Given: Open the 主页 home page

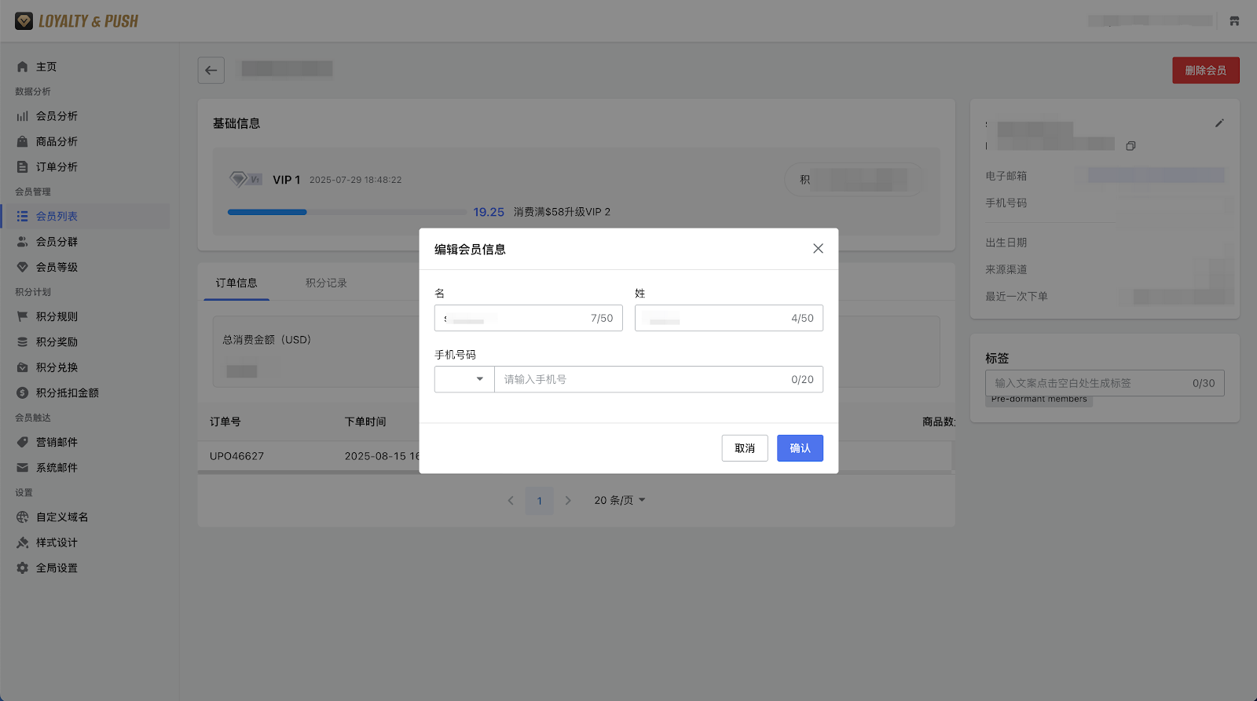Looking at the screenshot, I should pyautogui.click(x=46, y=67).
